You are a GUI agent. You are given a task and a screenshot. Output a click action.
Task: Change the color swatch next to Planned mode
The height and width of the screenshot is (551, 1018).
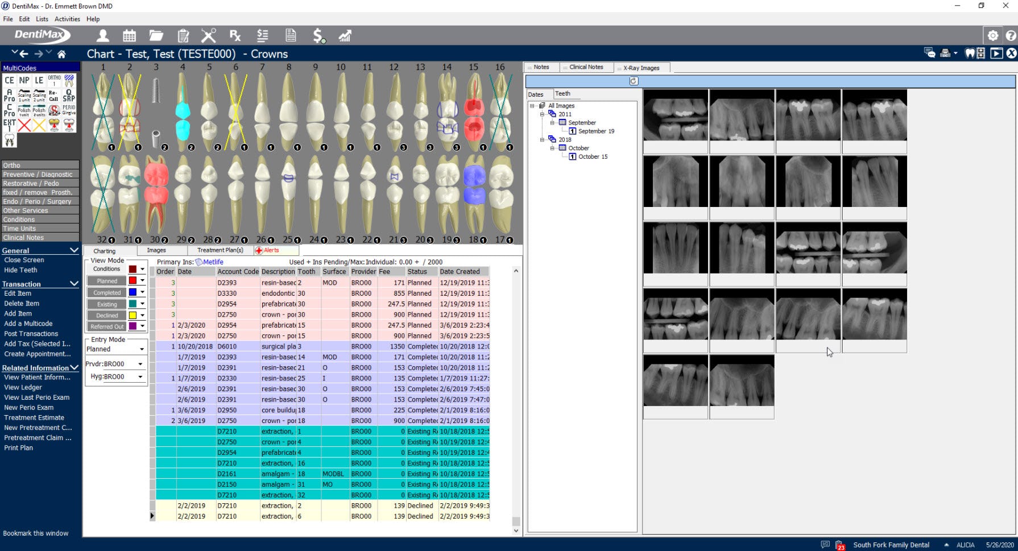(x=132, y=281)
